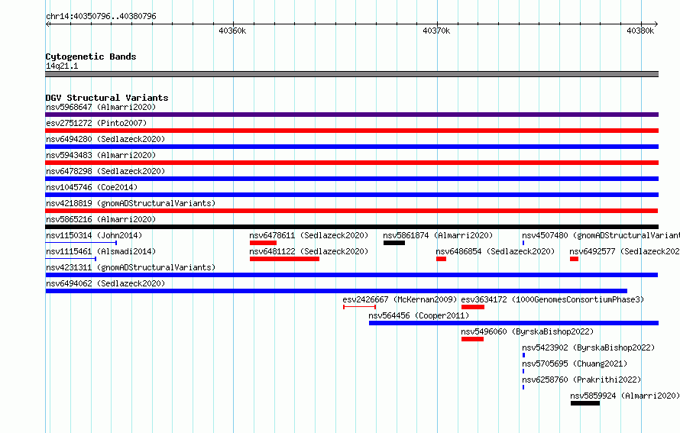Click the blue nsv6494062 variant bar
The height and width of the screenshot is (433, 680).
click(x=336, y=291)
